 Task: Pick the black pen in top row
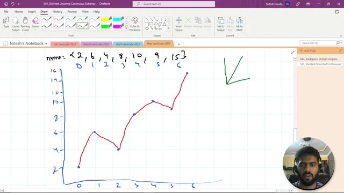tap(47, 19)
